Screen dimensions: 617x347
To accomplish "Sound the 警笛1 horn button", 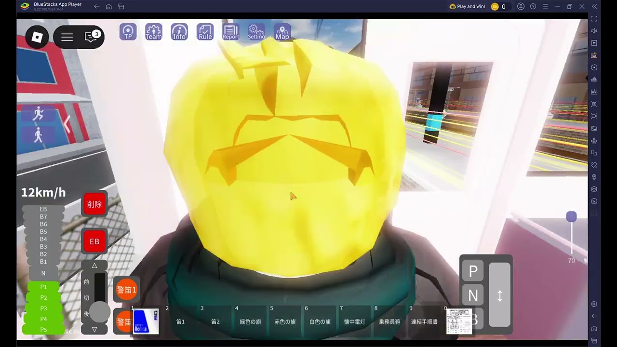I will point(127,290).
